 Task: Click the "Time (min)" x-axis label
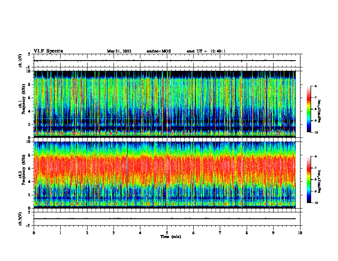click(x=171, y=237)
